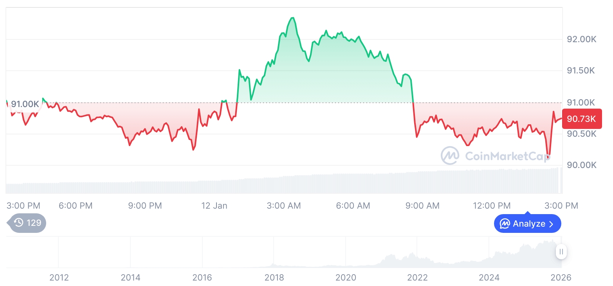Click the 6:00 AM time axis label
613x286 pixels.
[353, 206]
